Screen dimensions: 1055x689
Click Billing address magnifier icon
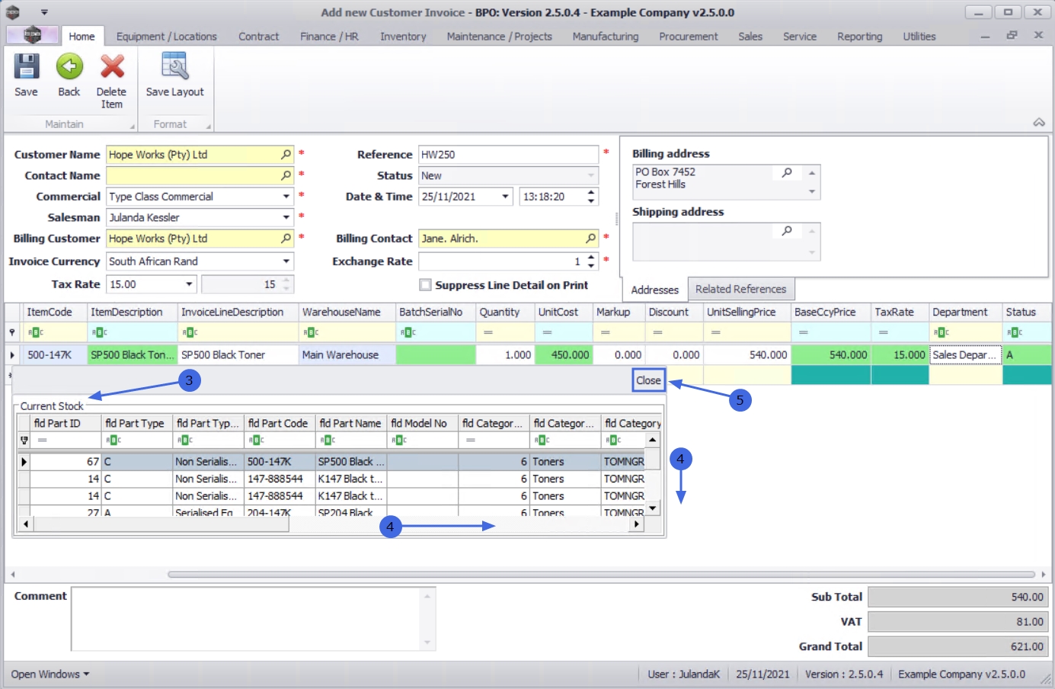[x=787, y=173]
